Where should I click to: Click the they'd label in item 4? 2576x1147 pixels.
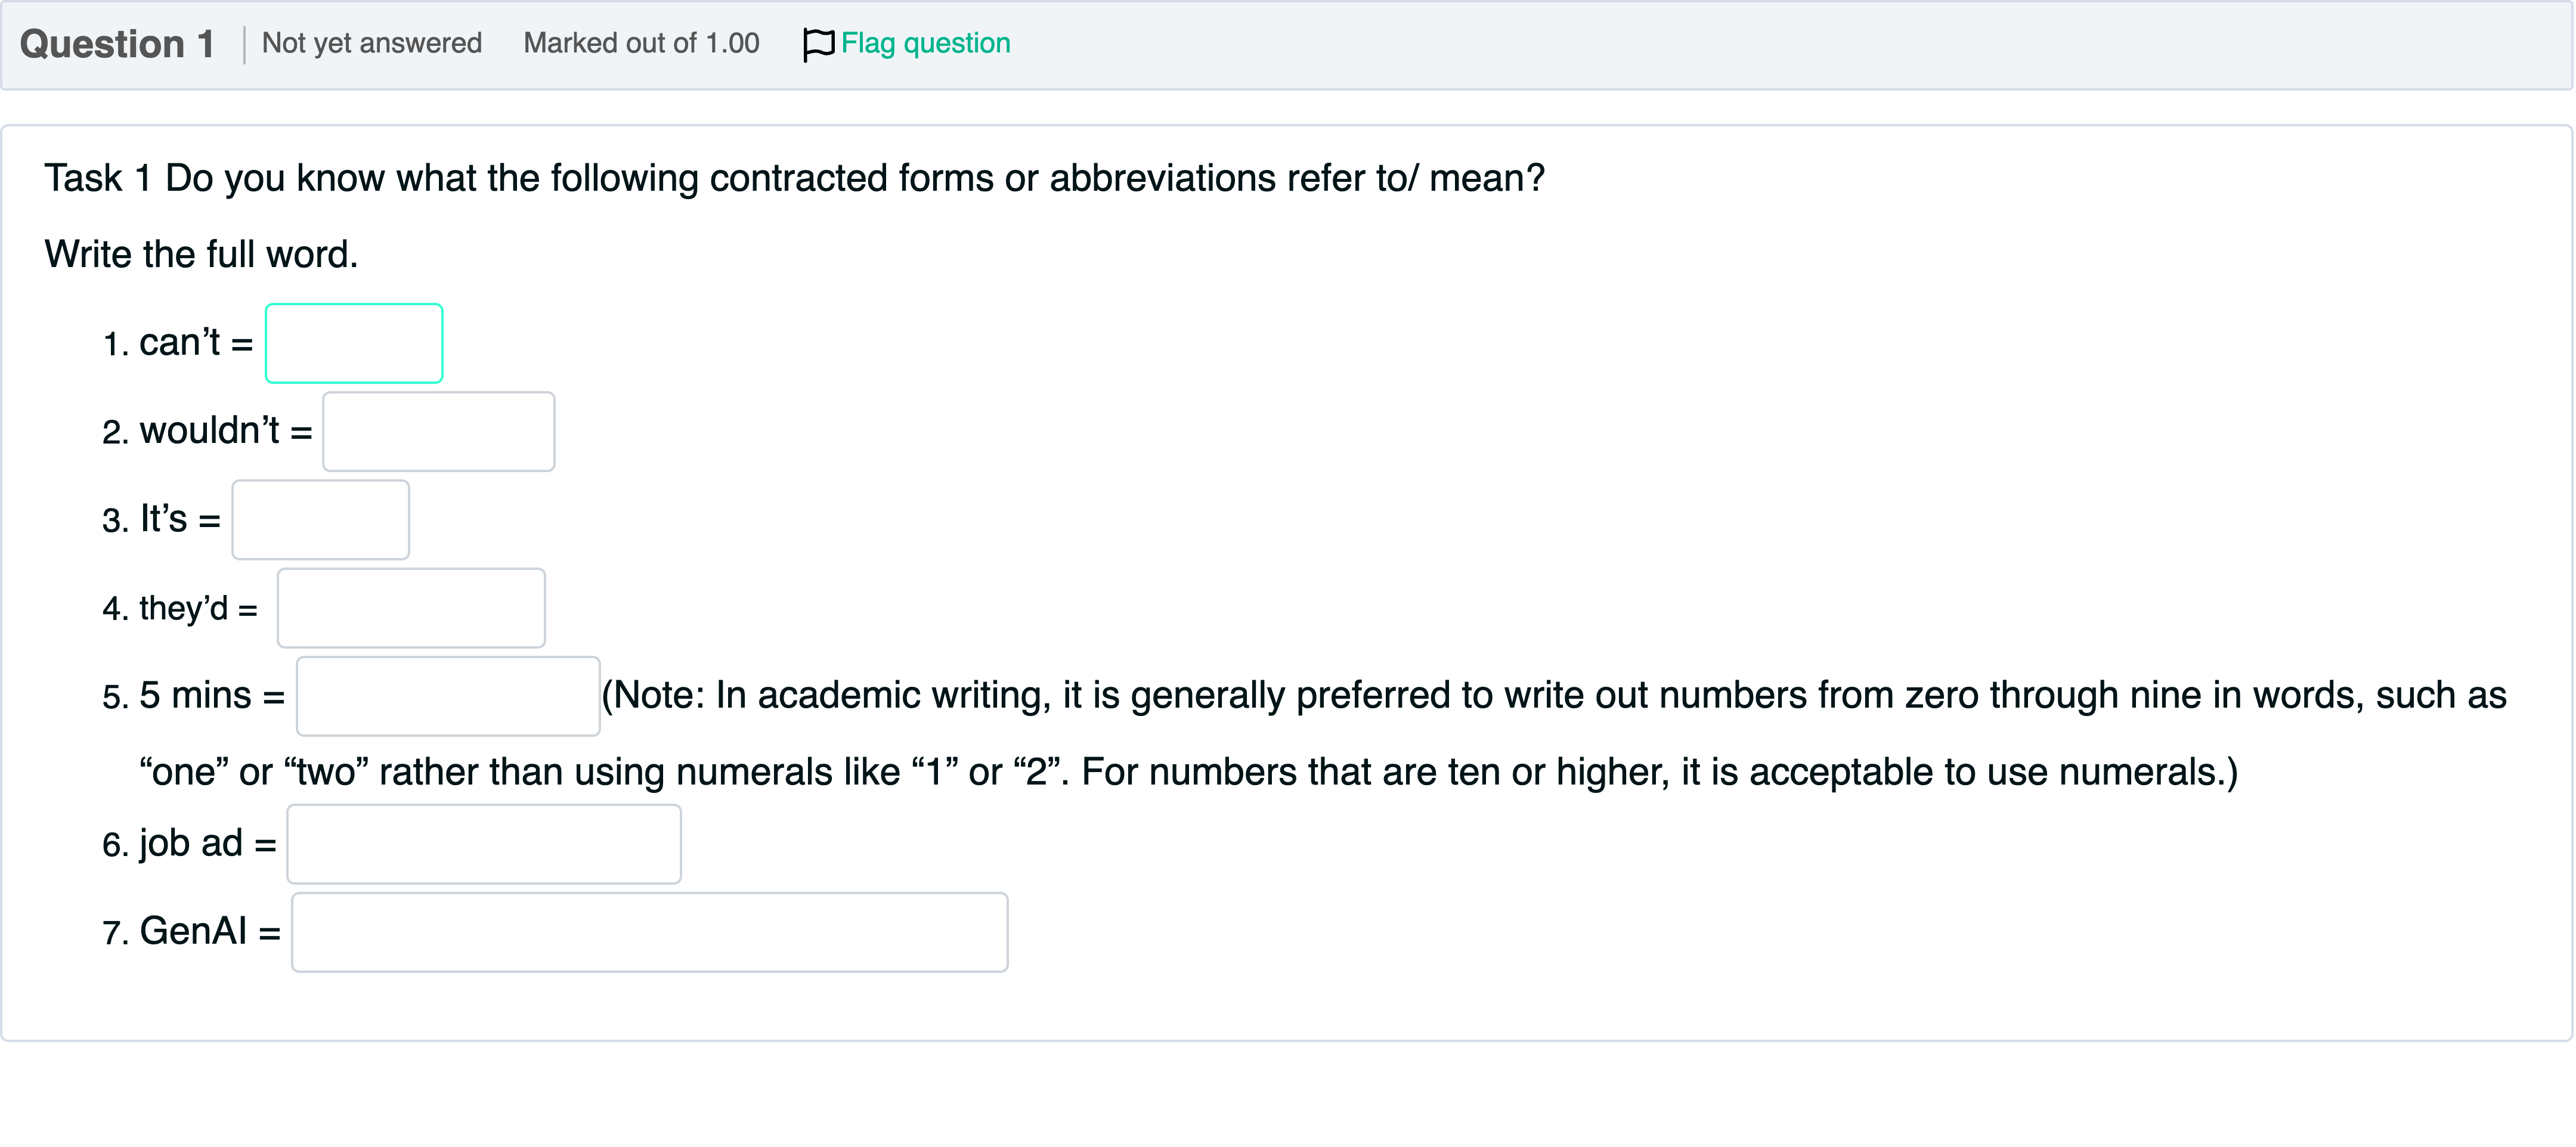[183, 608]
